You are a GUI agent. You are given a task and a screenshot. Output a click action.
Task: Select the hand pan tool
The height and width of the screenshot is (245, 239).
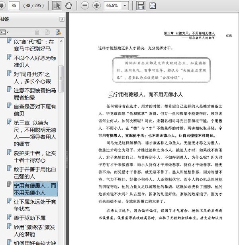click(69, 6)
